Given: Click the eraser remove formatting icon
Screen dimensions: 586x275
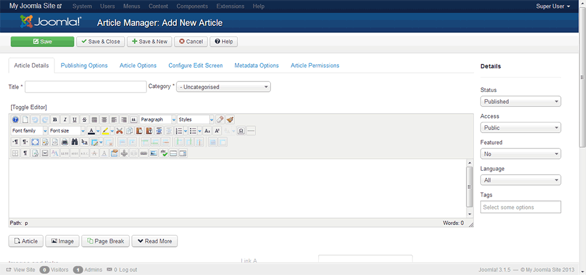Looking at the screenshot, I should (x=220, y=120).
